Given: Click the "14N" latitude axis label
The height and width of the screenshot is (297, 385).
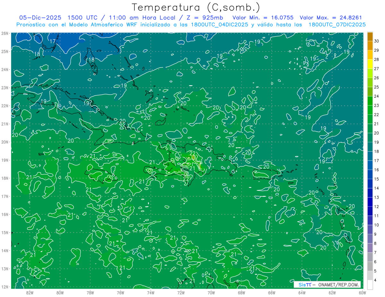Looking at the screenshot, I should [x=4, y=251].
